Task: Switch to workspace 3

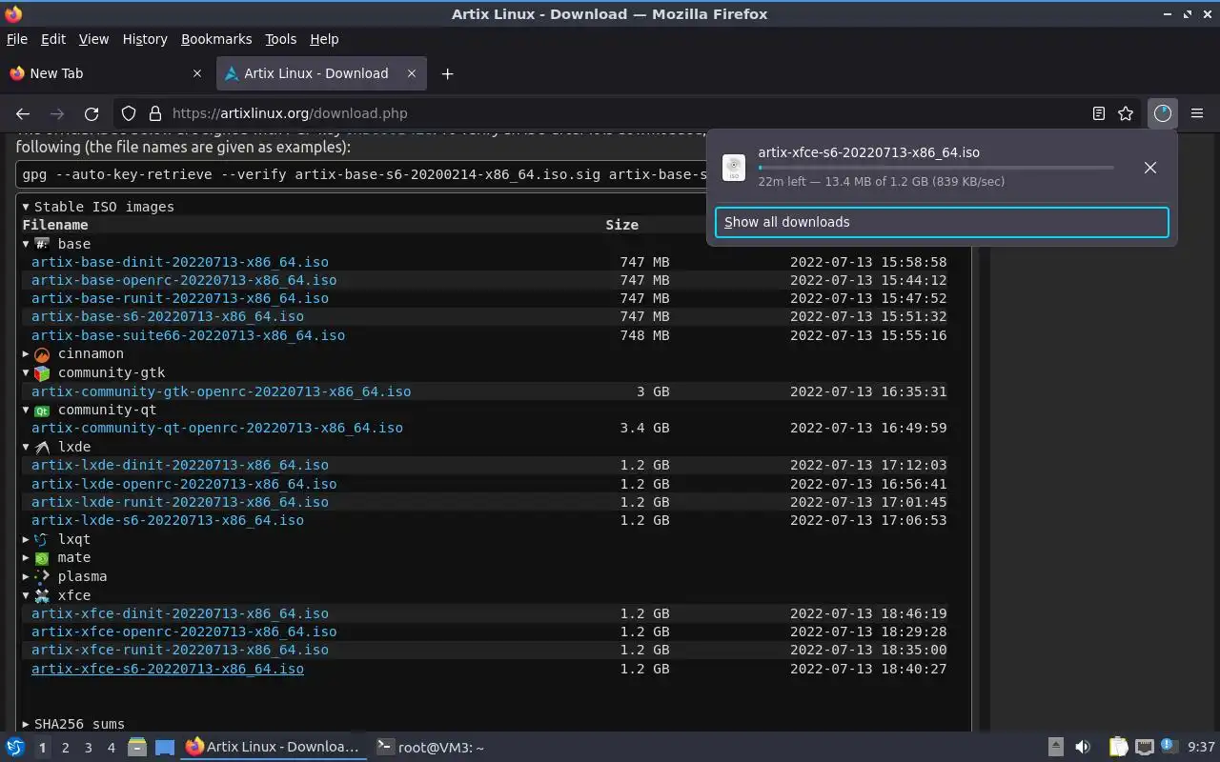Action: [x=88, y=748]
